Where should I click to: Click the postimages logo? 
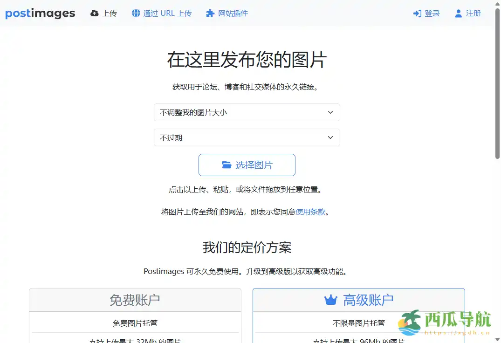40,13
